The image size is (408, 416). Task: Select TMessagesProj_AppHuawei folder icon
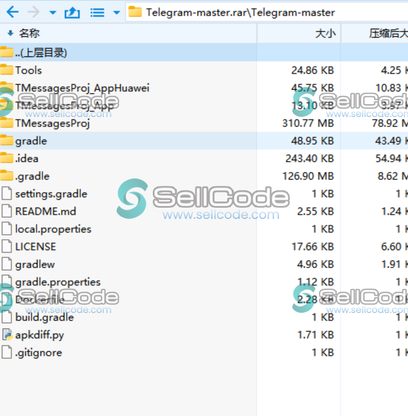click(x=7, y=87)
